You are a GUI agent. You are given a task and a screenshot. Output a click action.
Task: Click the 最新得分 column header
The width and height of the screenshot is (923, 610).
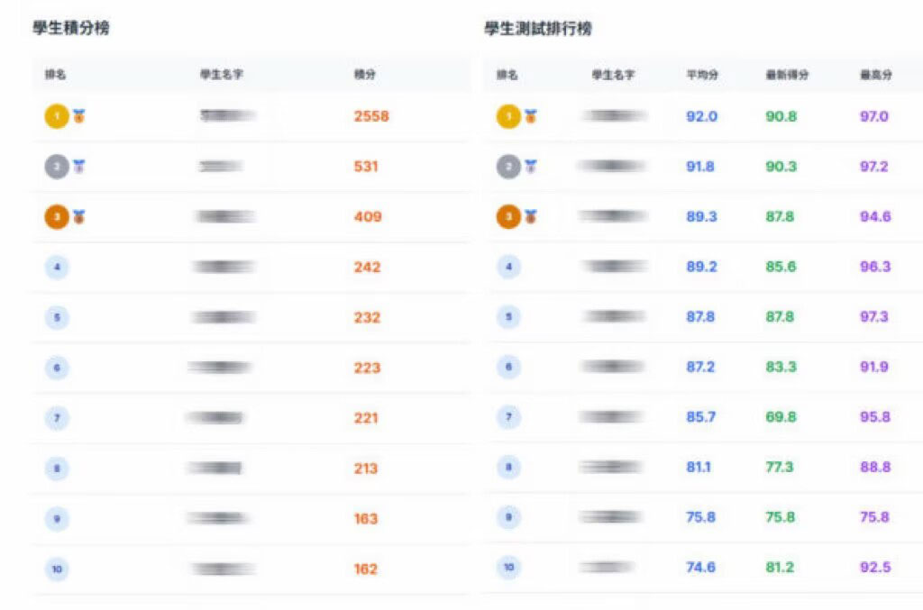point(787,75)
